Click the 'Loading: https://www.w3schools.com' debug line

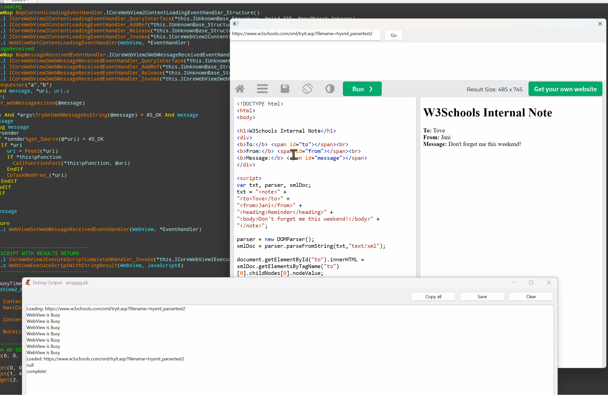[106, 309]
